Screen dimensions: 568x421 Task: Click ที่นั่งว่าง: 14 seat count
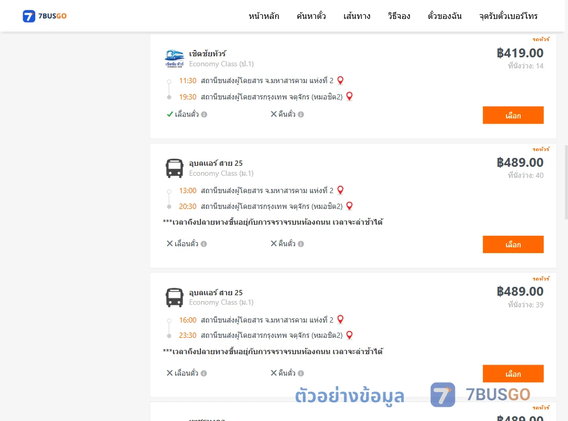point(525,66)
